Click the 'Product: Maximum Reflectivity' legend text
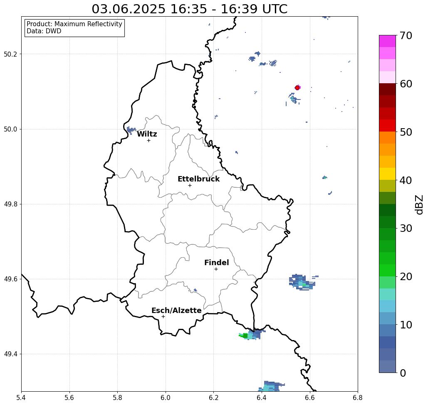Viewport: 428px width, 405px height. 74,24
